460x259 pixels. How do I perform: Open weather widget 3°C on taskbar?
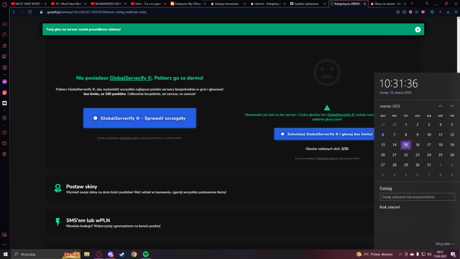tap(374, 254)
